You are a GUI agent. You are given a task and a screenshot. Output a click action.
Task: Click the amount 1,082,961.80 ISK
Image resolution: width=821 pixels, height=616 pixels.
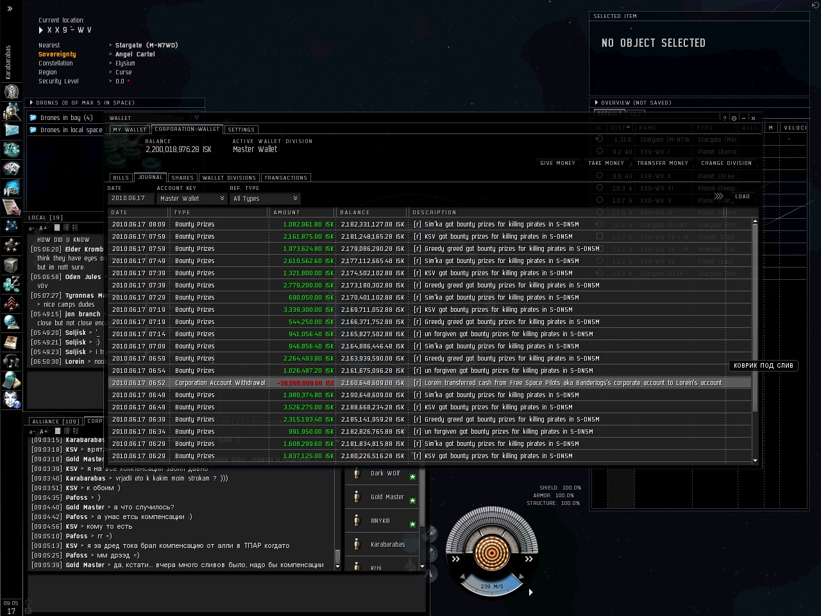pyautogui.click(x=309, y=225)
